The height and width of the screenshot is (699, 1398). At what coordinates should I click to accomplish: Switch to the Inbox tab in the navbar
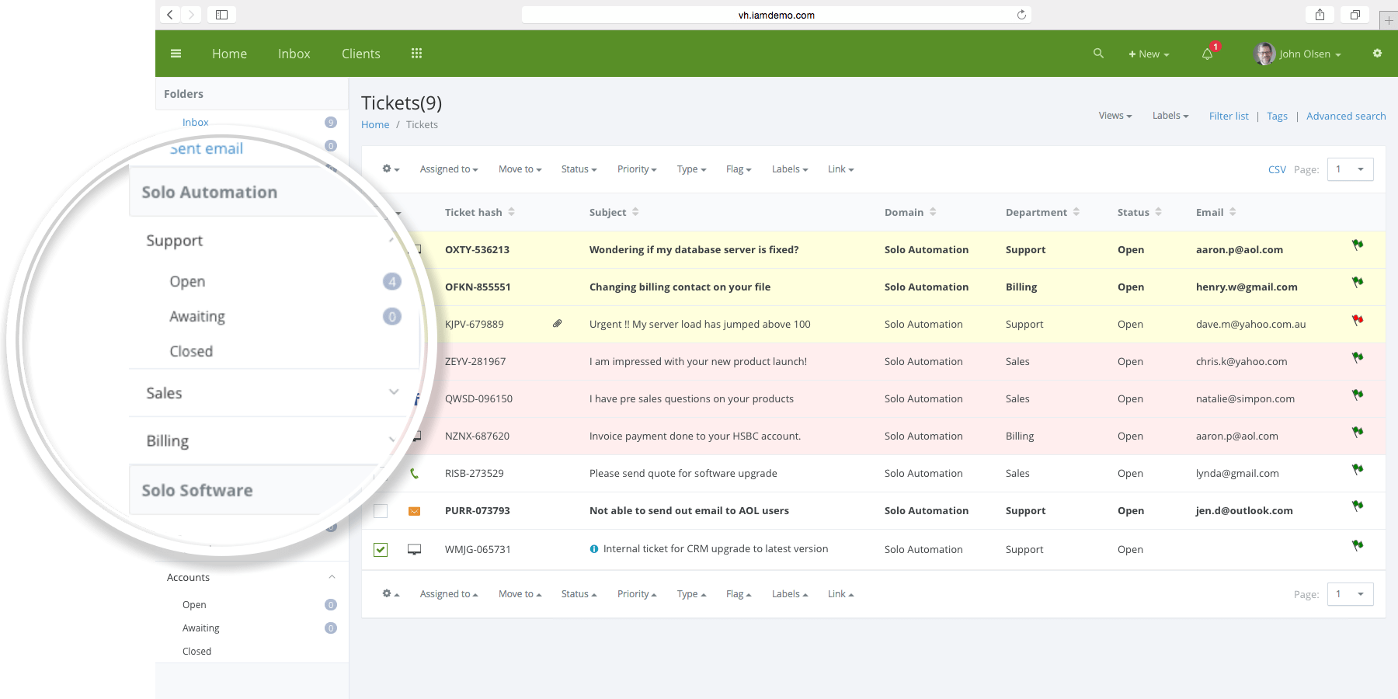[x=294, y=54]
